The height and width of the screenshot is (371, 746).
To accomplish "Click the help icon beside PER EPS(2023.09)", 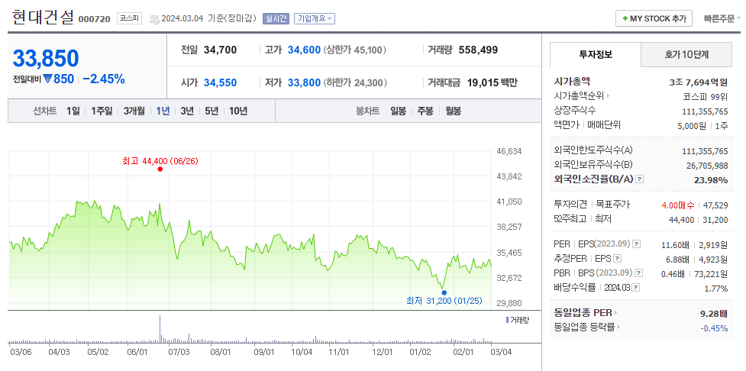I will (636, 244).
